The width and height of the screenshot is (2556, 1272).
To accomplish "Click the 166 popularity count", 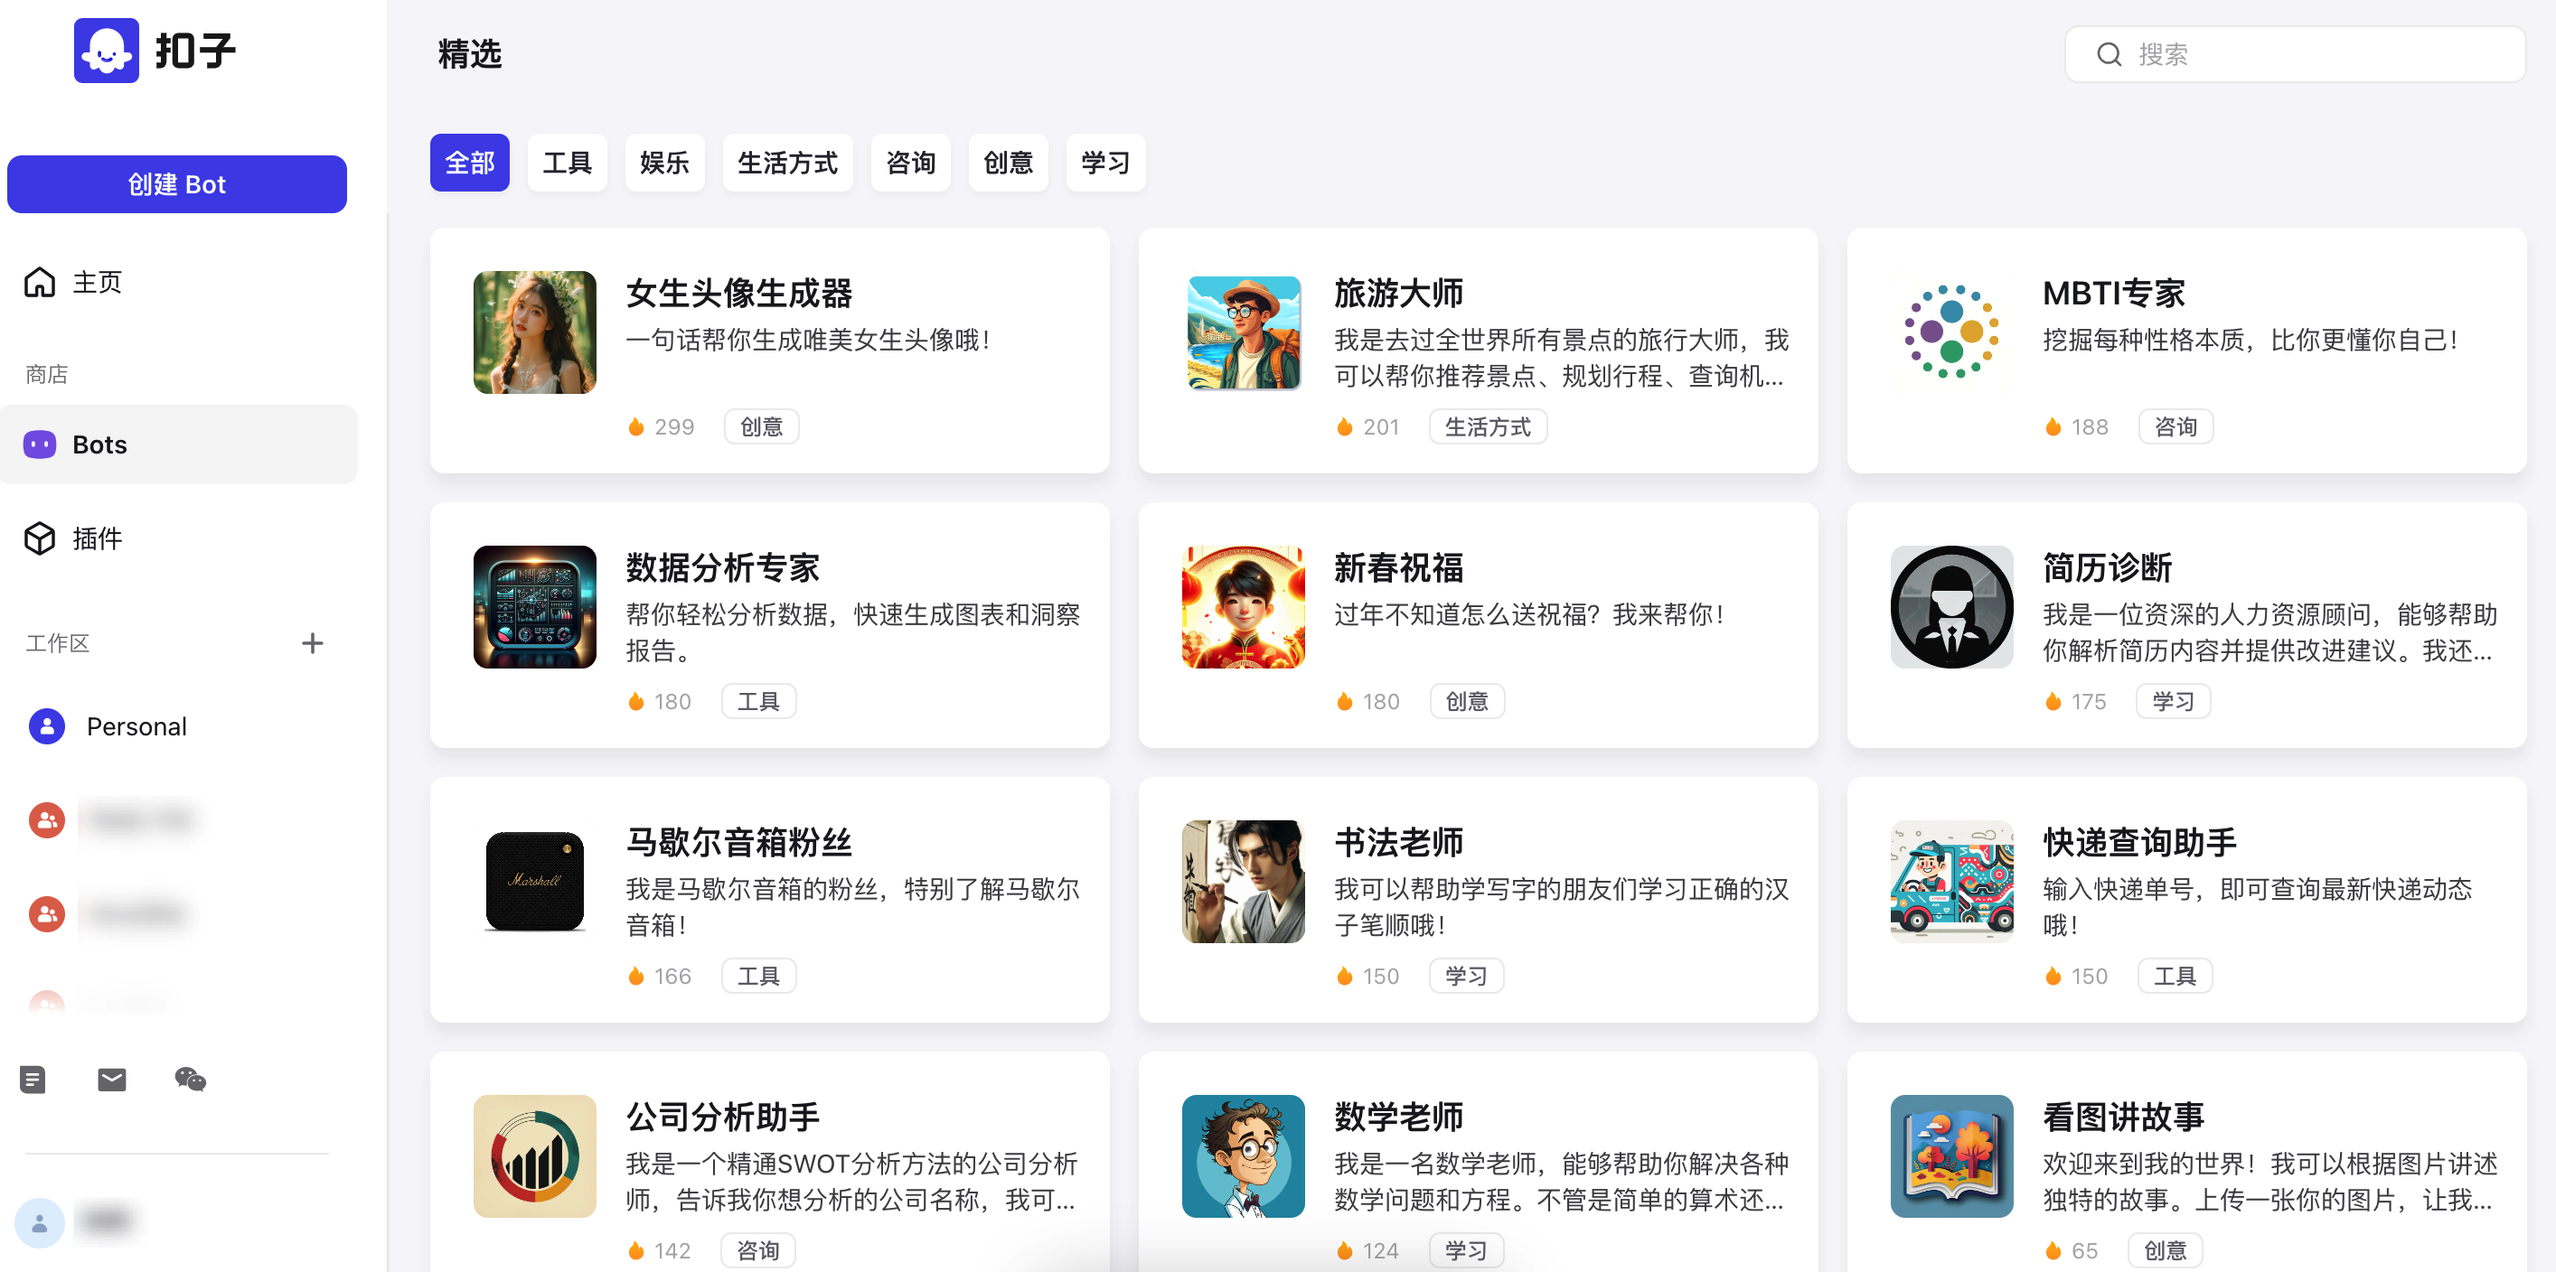I will 660,977.
